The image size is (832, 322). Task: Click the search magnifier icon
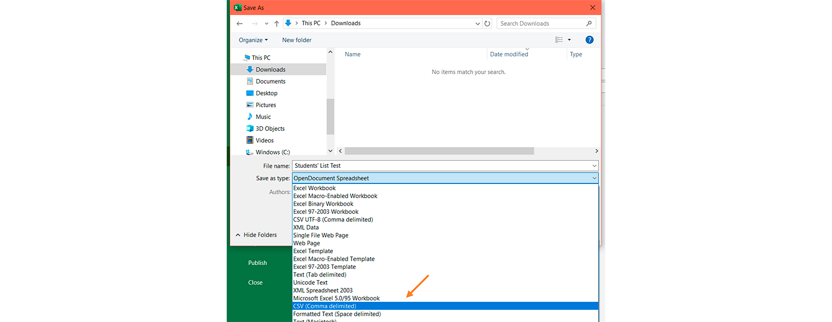pyautogui.click(x=589, y=24)
